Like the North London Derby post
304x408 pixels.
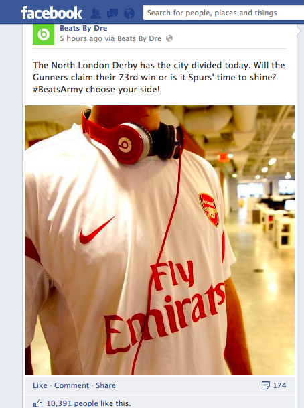click(40, 385)
